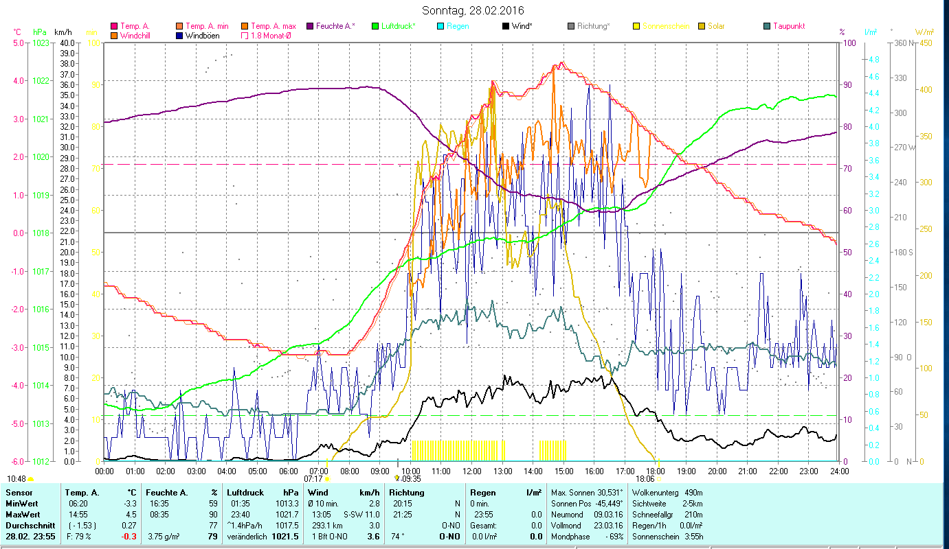Click the gray Richtung* legend square
This screenshot has height=549, width=949.
(x=570, y=26)
